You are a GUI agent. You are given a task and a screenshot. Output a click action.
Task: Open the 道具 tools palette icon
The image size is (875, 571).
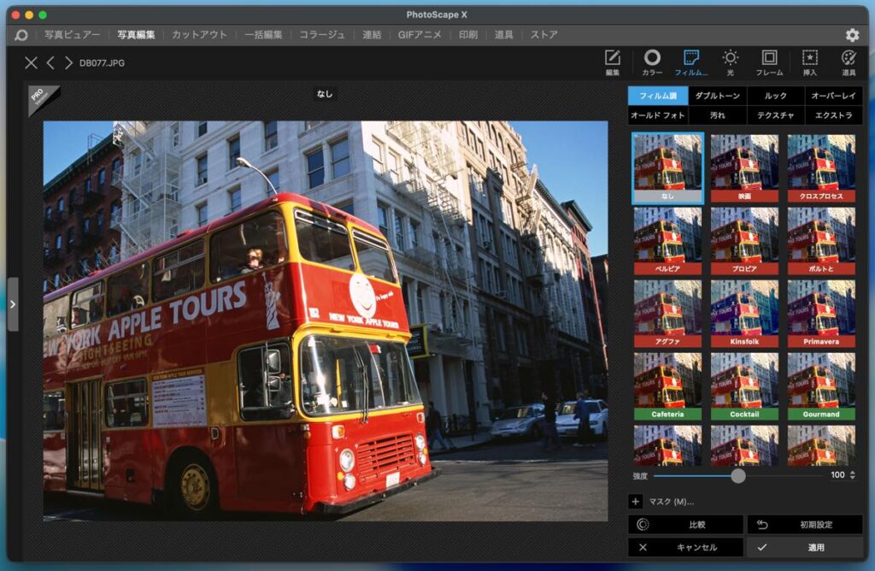click(x=849, y=62)
